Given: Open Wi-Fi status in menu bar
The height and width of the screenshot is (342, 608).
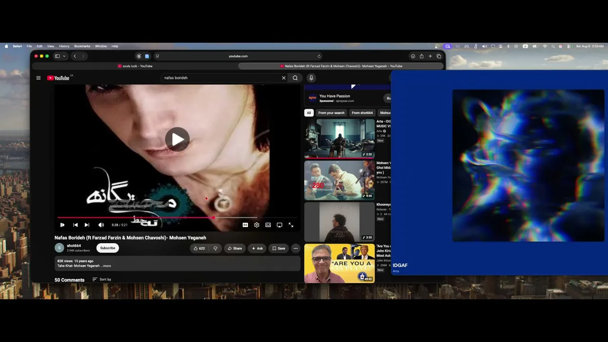Looking at the screenshot, I should (544, 46).
